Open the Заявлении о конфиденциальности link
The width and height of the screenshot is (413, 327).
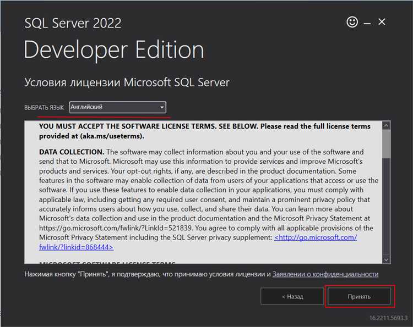point(325,274)
